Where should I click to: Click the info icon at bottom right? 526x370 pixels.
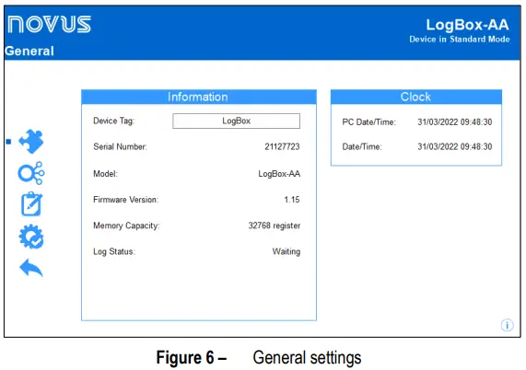point(507,325)
